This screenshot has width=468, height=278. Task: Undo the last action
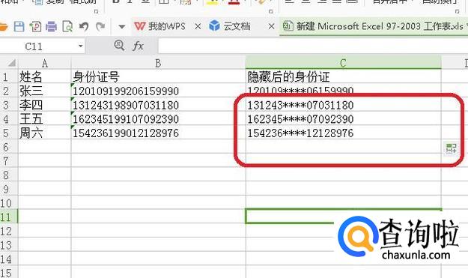(x=84, y=27)
